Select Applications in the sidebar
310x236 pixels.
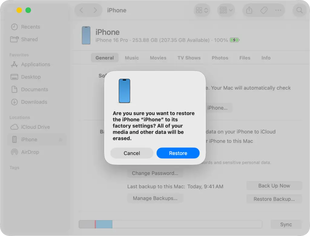click(x=34, y=64)
